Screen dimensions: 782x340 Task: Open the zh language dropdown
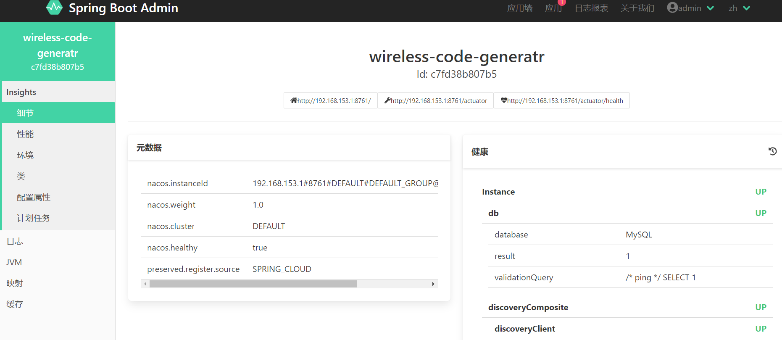click(x=740, y=8)
